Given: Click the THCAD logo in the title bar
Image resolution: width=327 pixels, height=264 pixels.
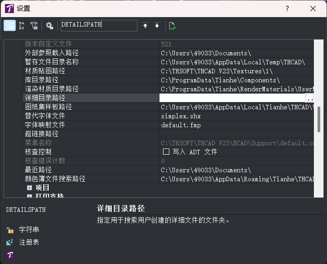Looking at the screenshot, I should 9,9.
